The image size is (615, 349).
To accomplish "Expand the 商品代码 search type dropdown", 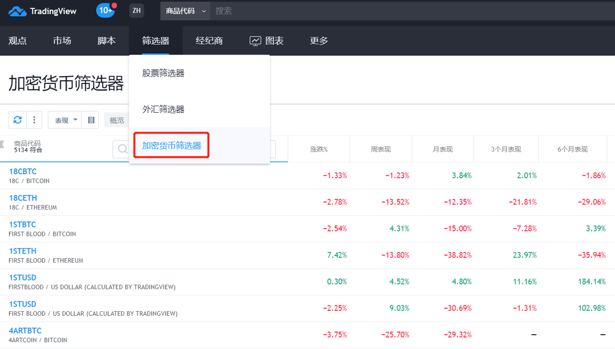I will click(x=185, y=10).
